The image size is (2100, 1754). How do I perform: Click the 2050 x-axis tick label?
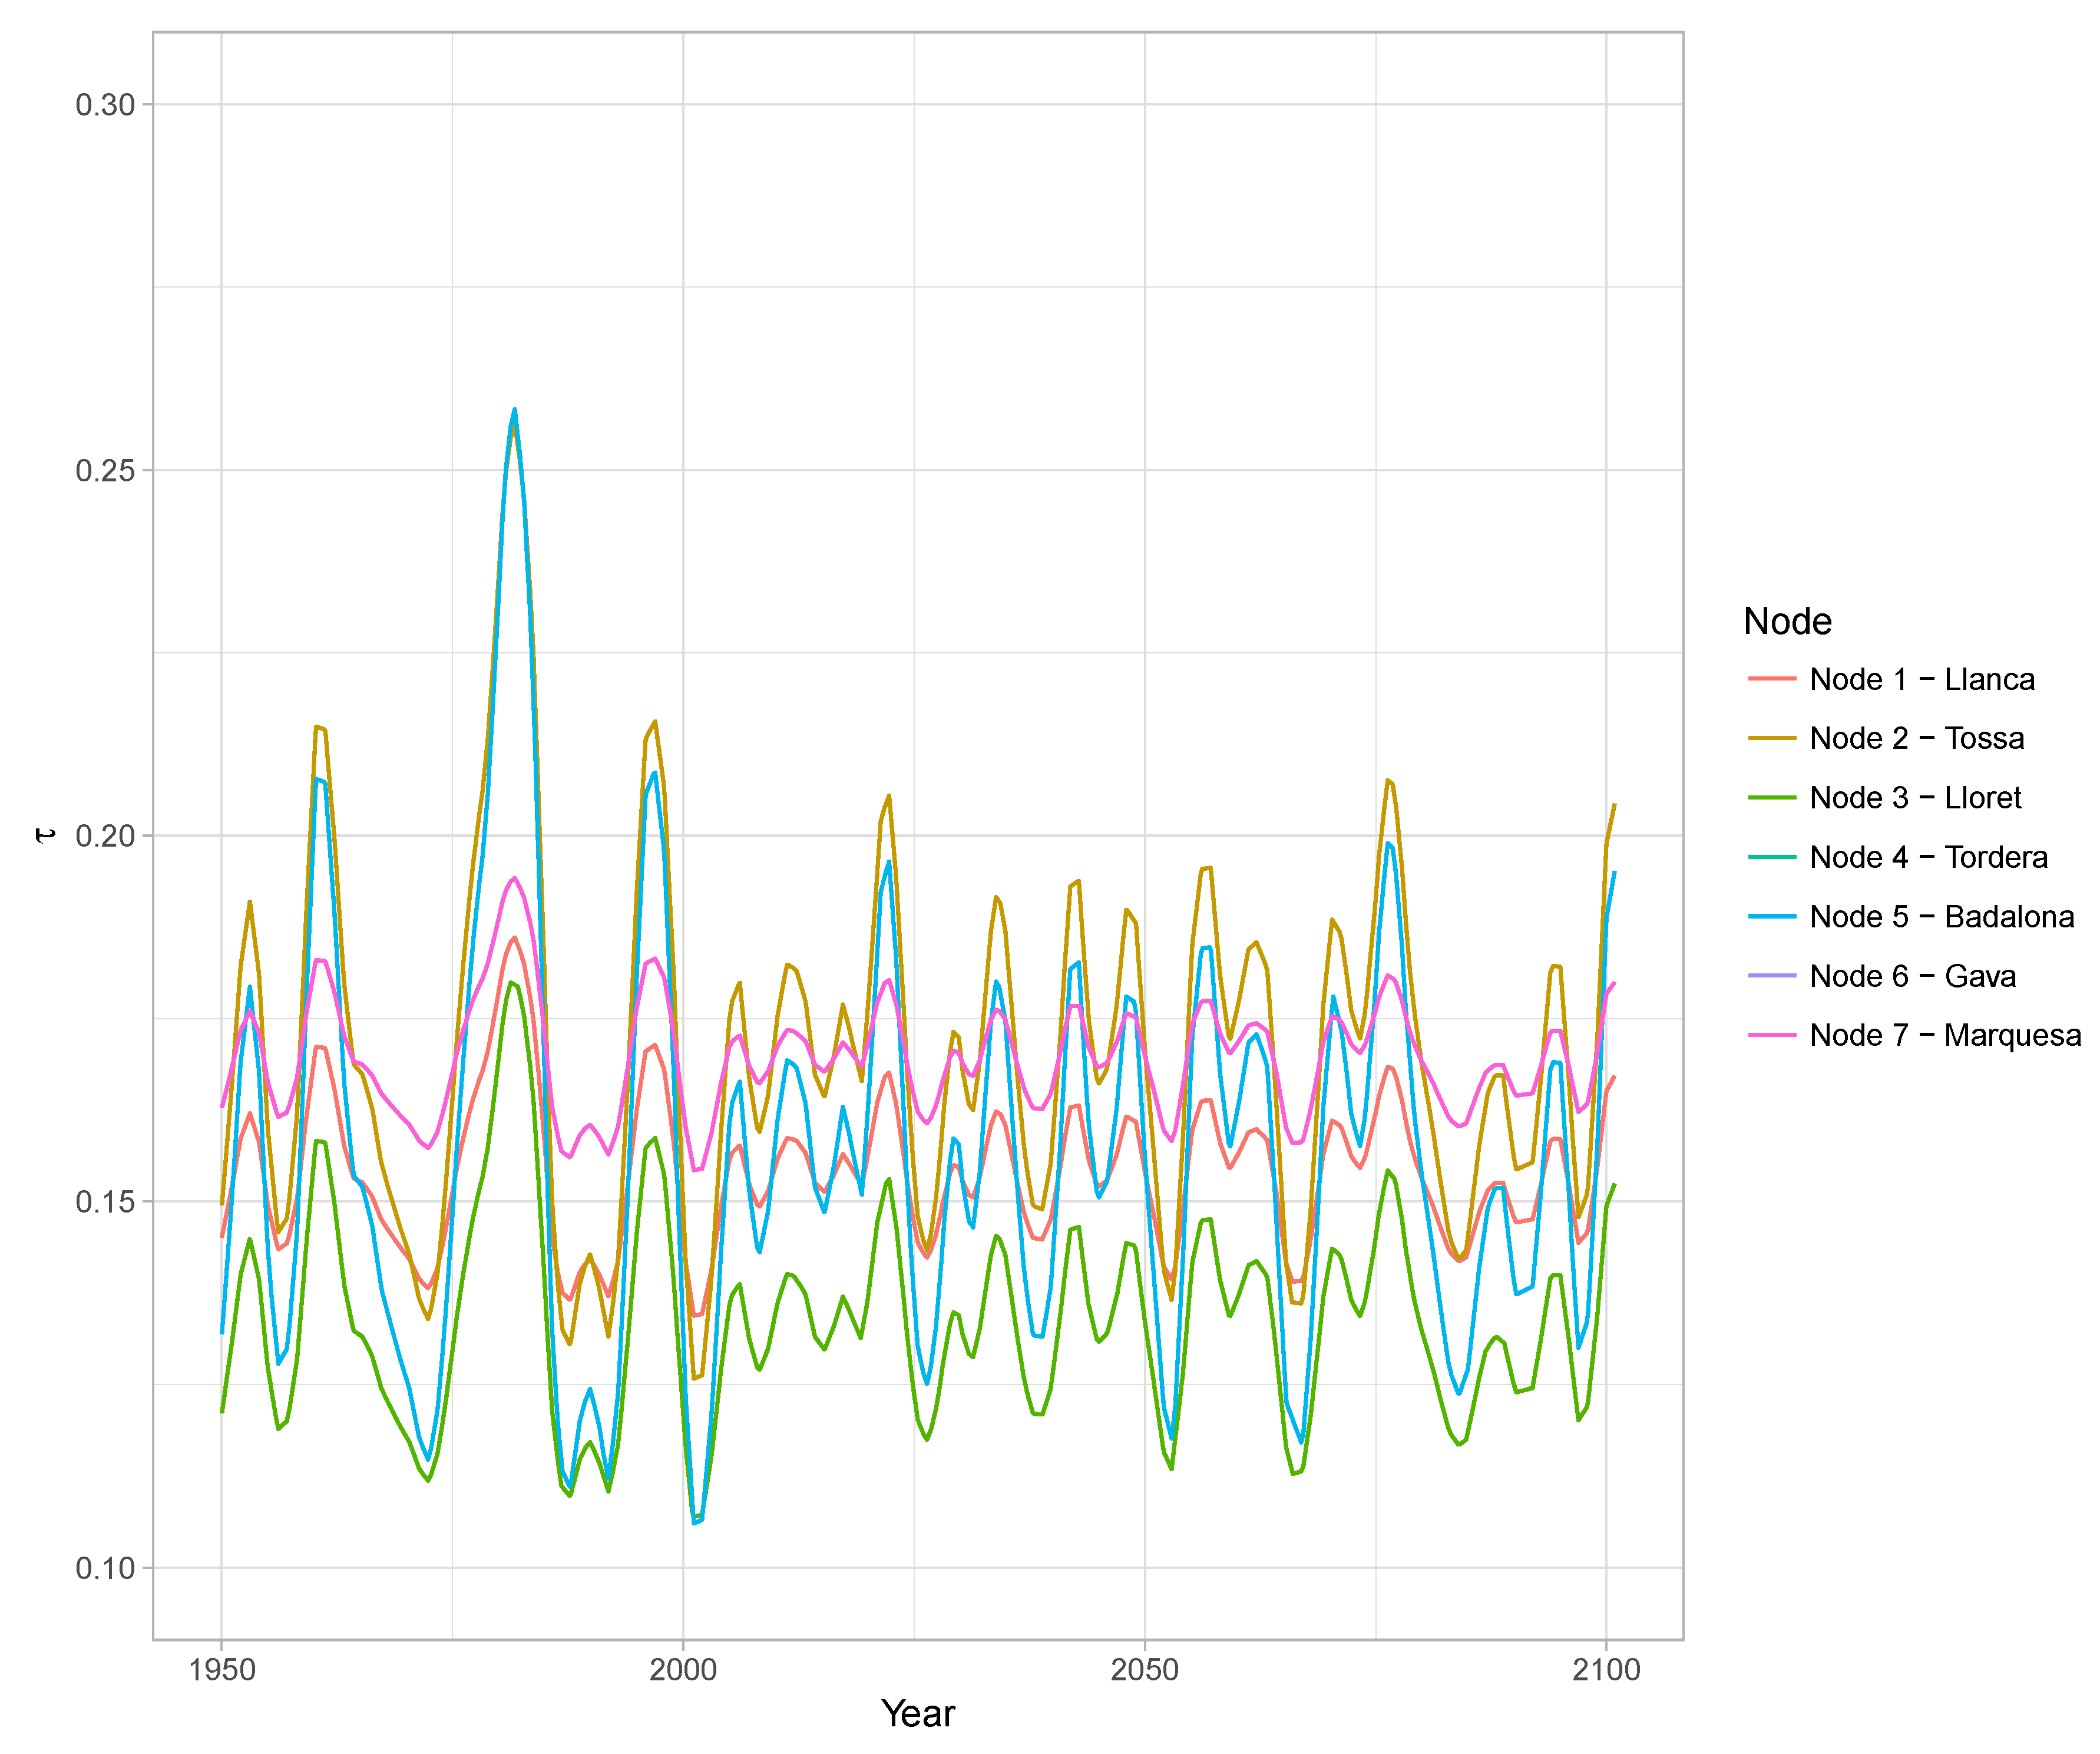[x=1145, y=1669]
